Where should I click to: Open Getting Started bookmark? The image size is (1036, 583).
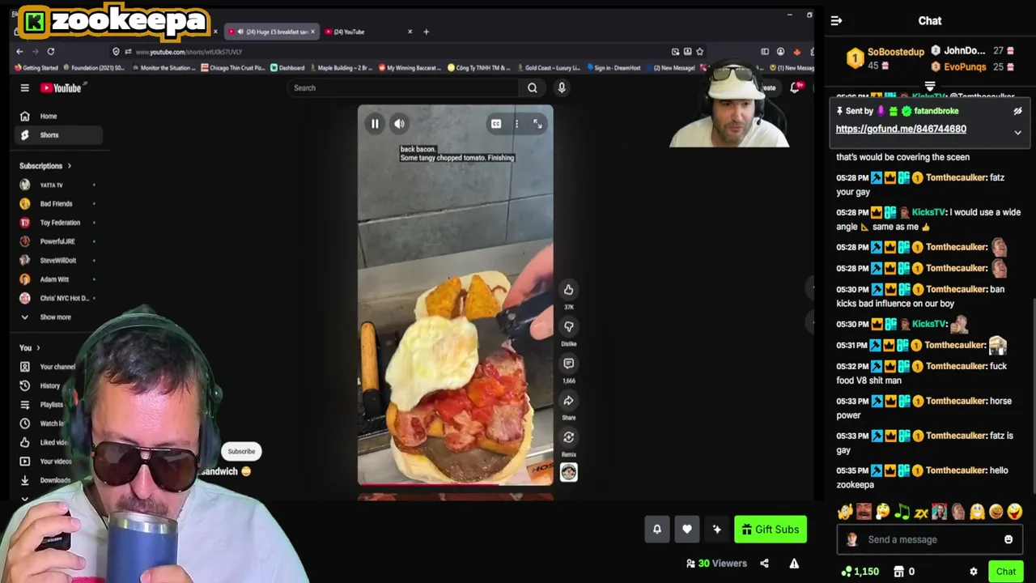tap(36, 68)
